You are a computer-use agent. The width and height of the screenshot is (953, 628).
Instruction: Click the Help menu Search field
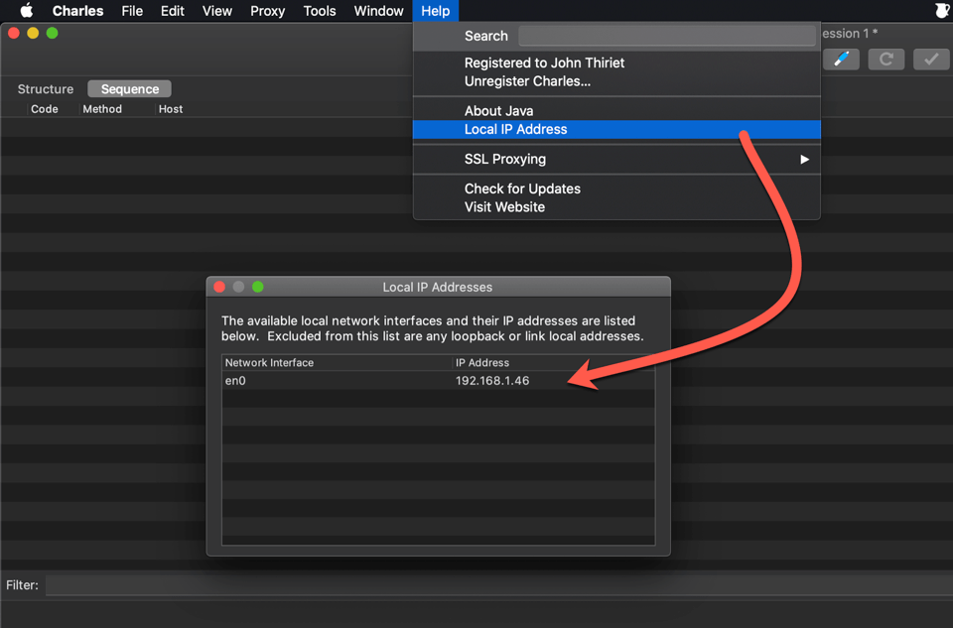667,36
